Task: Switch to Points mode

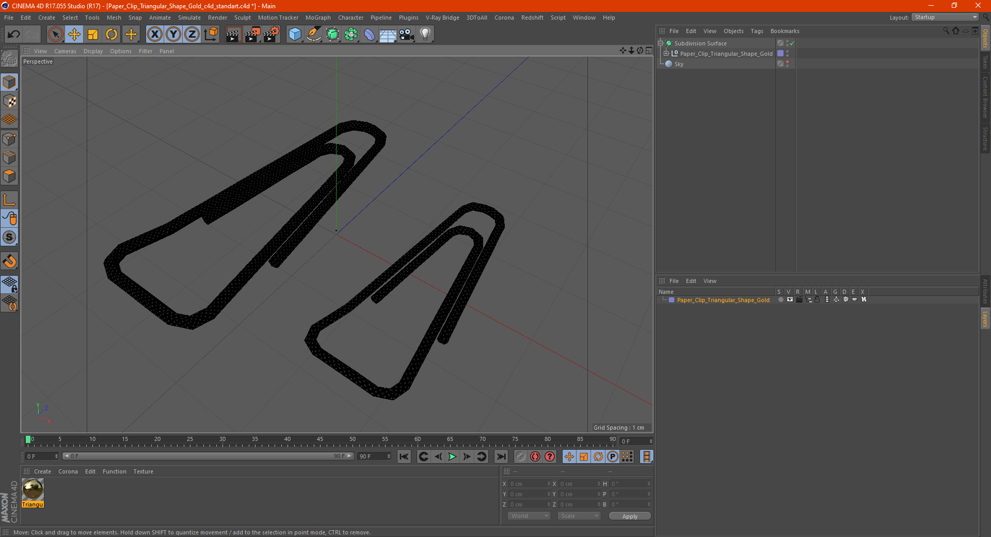Action: pos(9,139)
